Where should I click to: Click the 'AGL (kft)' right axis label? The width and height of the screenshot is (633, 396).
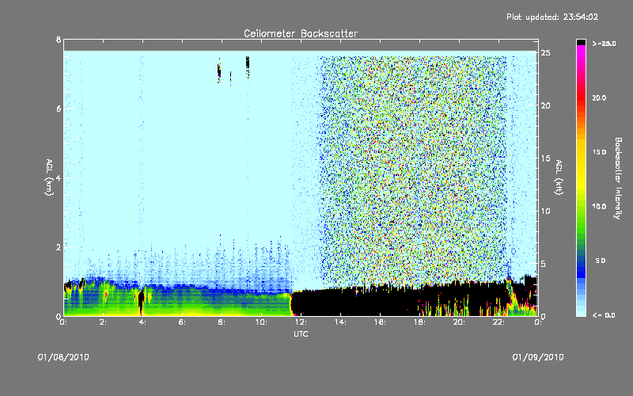pos(559,177)
